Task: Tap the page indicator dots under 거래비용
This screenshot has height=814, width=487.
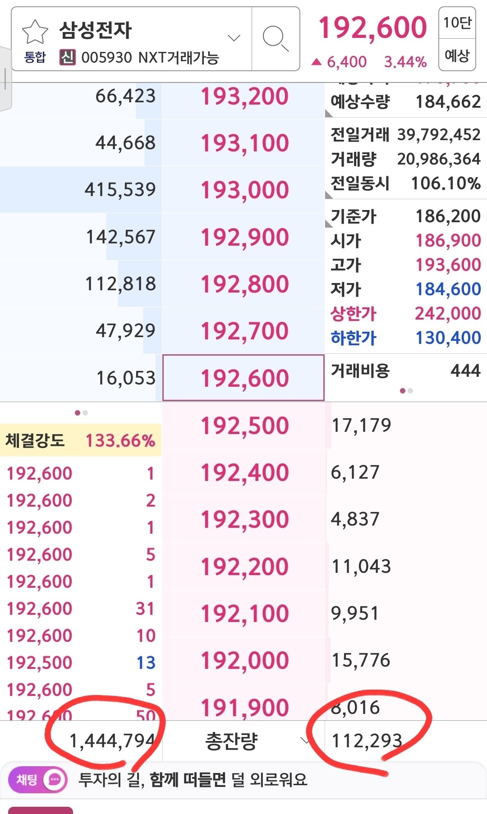Action: pos(406,391)
